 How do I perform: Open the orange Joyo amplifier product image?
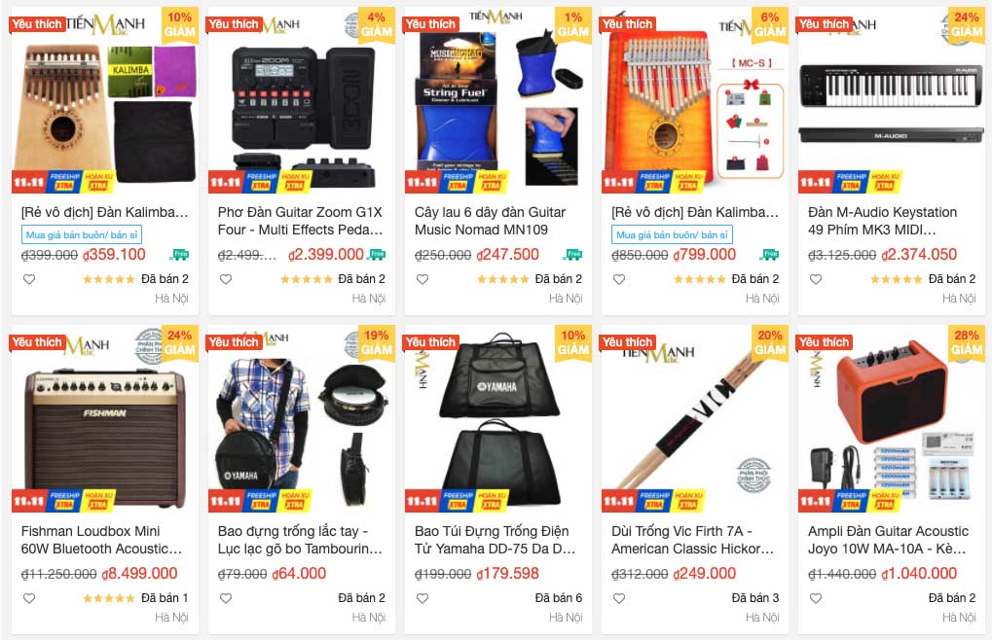tap(892, 418)
